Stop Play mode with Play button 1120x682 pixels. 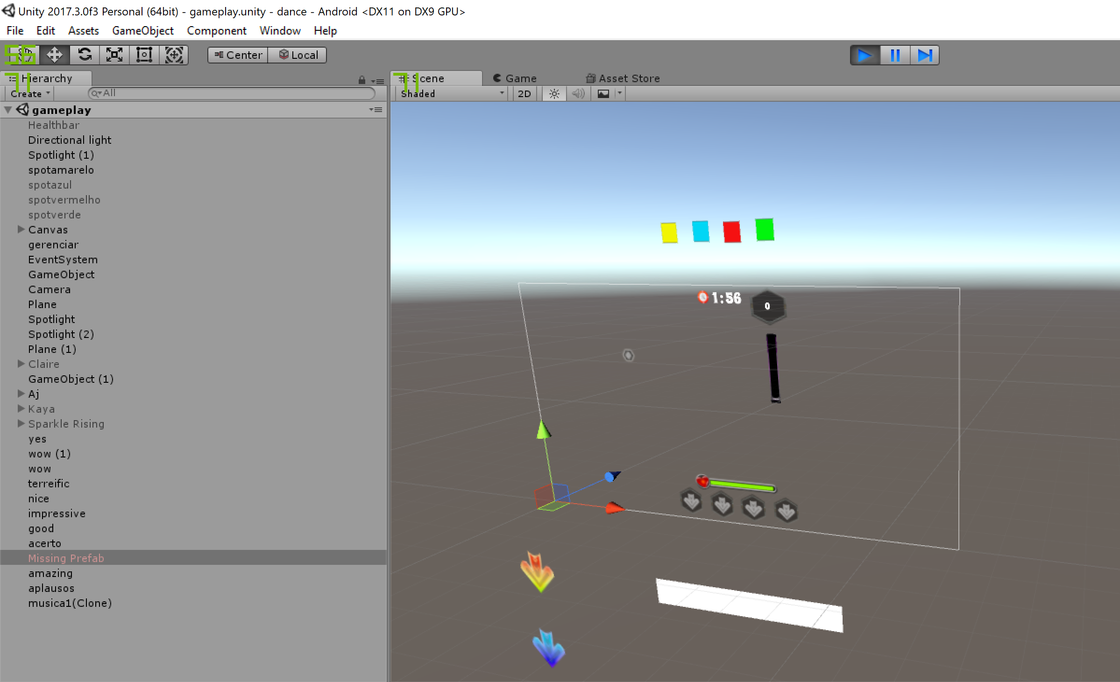[865, 55]
